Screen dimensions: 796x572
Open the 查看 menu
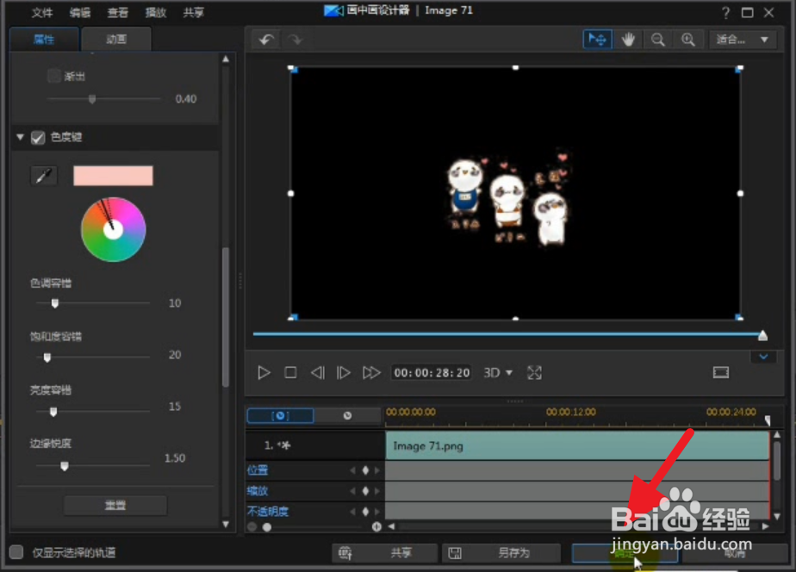118,12
